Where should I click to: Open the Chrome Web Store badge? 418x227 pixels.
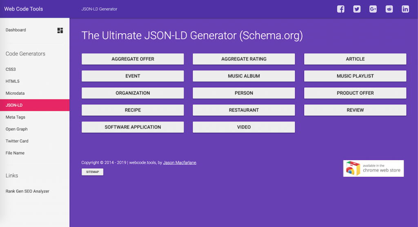coord(373,168)
